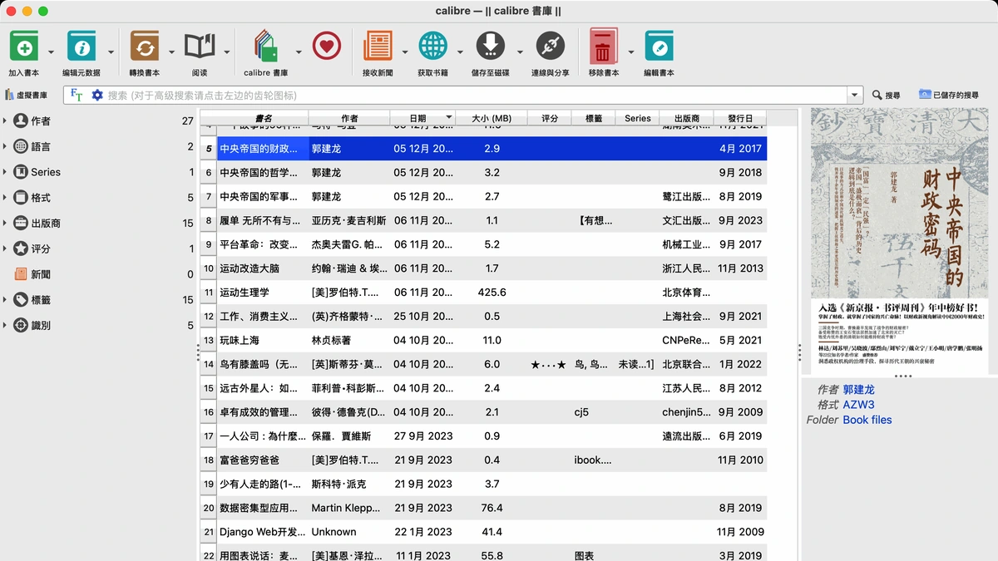Screen dimensions: 998x561
Task: Click the AZW3 format link
Action: click(858, 404)
